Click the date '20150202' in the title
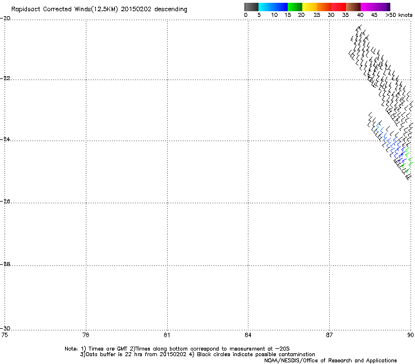The height and width of the screenshot is (364, 415). [136, 9]
